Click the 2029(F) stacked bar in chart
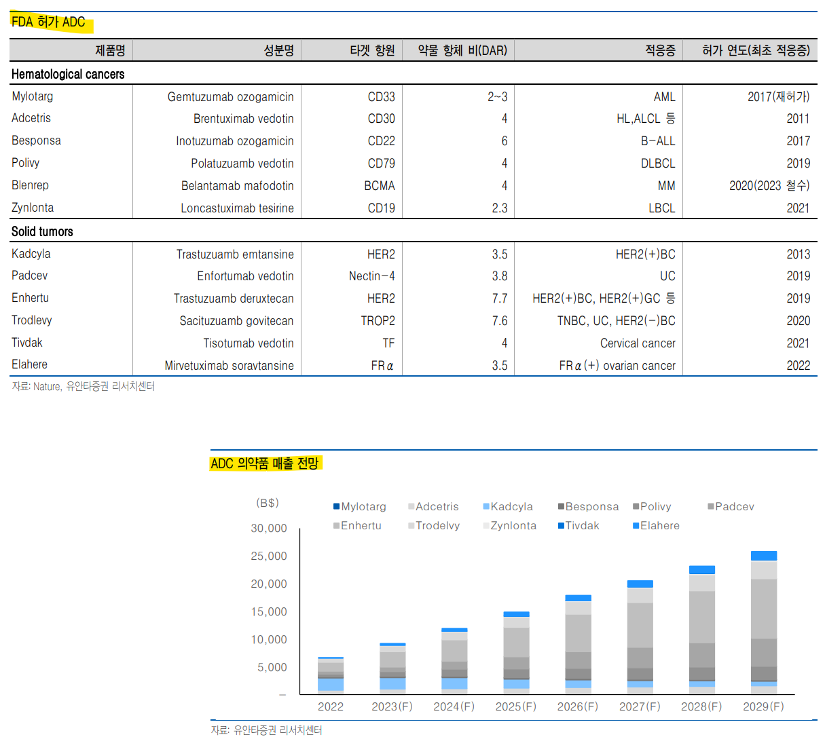The width and height of the screenshot is (825, 739). (764, 623)
